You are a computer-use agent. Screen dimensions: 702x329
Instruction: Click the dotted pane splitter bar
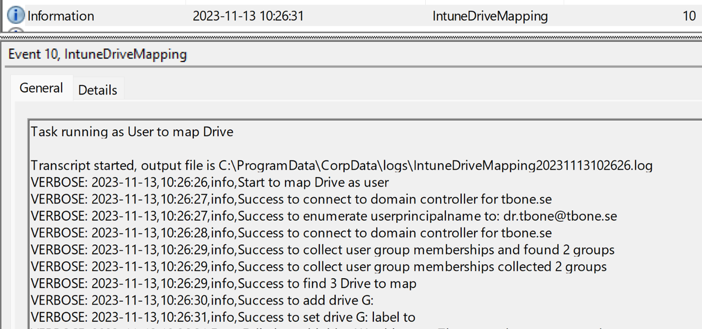coord(351,35)
